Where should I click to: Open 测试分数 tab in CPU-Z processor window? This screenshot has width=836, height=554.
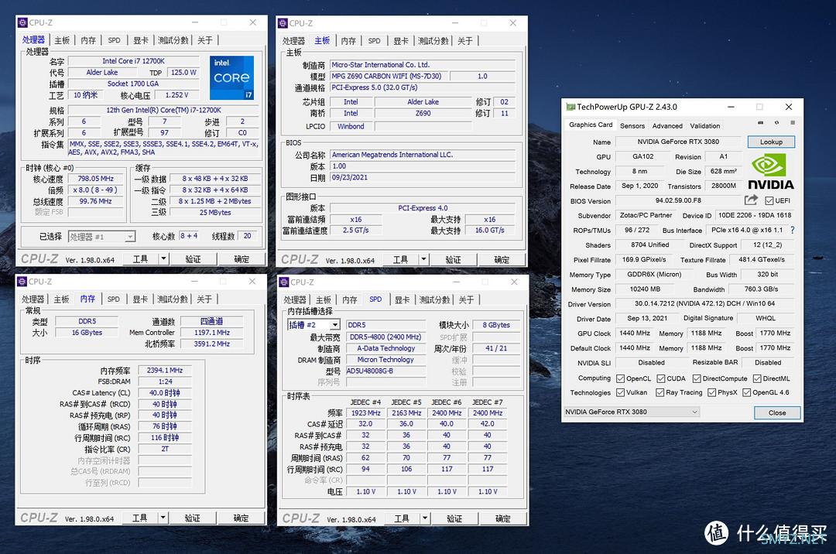pyautogui.click(x=173, y=40)
